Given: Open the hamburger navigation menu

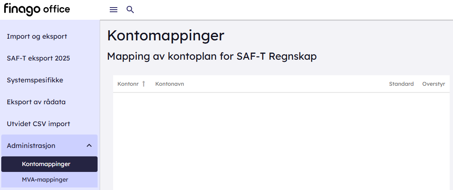Looking at the screenshot, I should coord(113,10).
